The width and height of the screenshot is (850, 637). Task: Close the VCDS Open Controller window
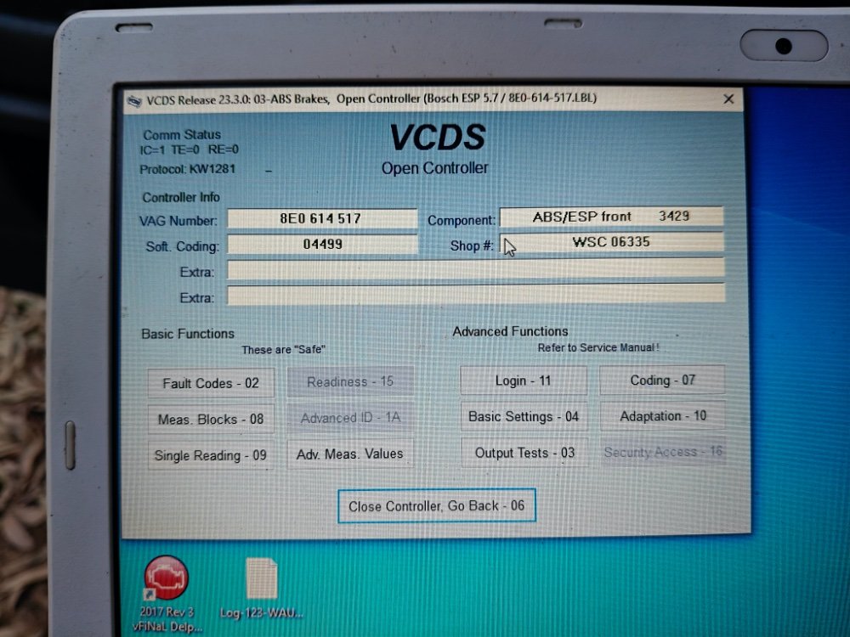pos(728,99)
